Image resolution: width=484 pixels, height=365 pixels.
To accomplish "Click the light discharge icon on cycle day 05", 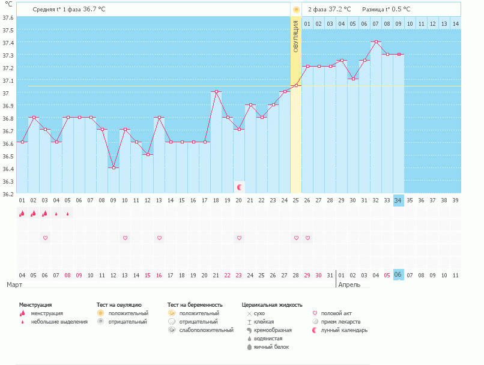I will pos(68,214).
